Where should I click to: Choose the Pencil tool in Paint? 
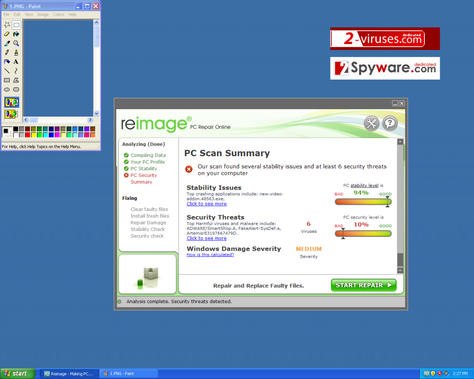coord(7,53)
